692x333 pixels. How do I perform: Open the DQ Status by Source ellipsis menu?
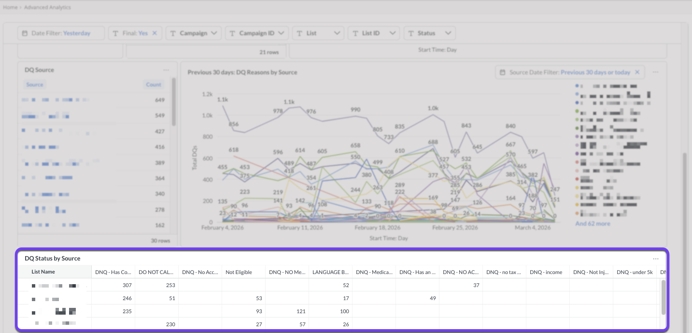coord(656,259)
